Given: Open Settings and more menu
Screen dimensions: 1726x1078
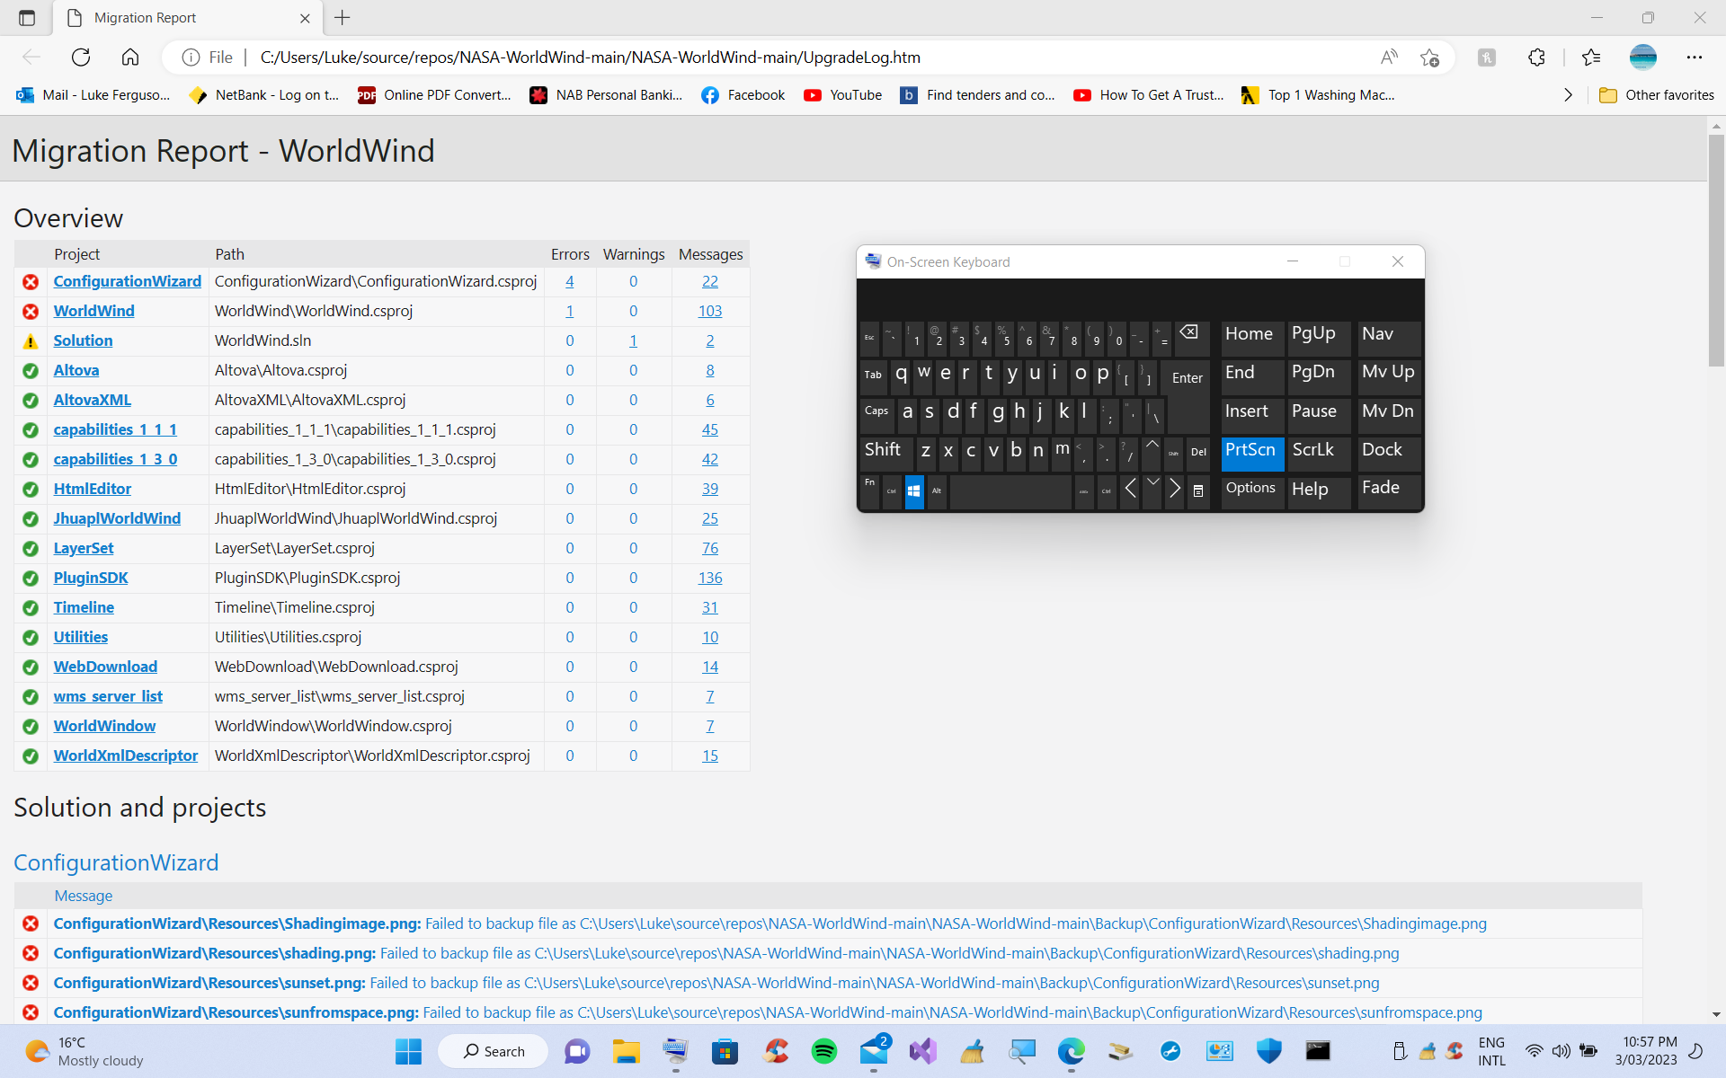Looking at the screenshot, I should [x=1695, y=57].
